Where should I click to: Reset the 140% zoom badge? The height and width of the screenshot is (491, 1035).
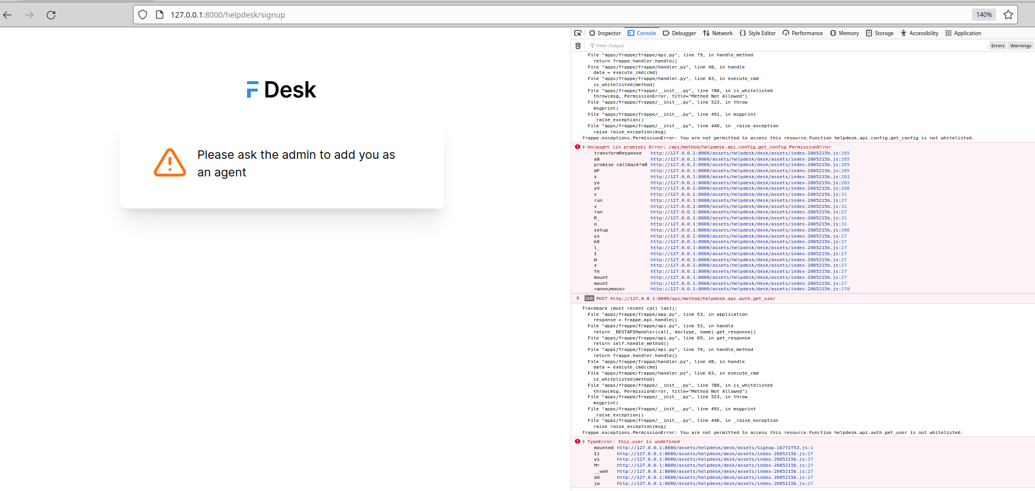point(984,15)
